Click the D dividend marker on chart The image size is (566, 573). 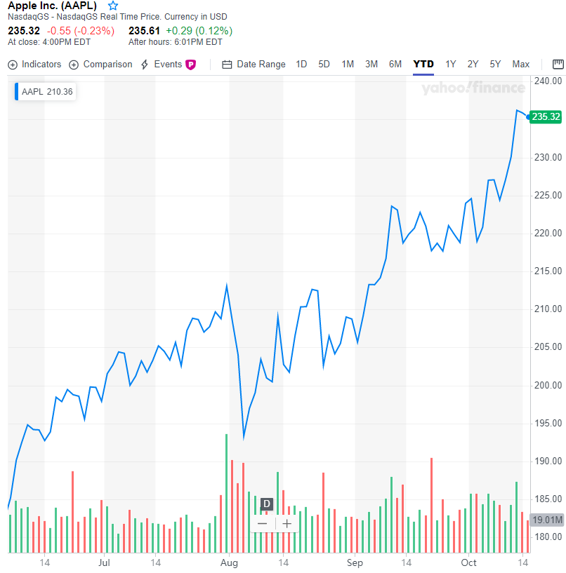(267, 504)
